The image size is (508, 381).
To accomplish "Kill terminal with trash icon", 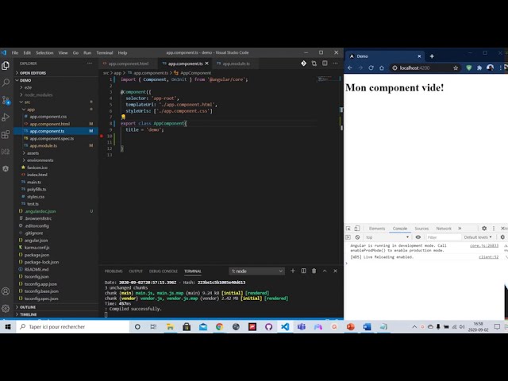I will (314, 271).
